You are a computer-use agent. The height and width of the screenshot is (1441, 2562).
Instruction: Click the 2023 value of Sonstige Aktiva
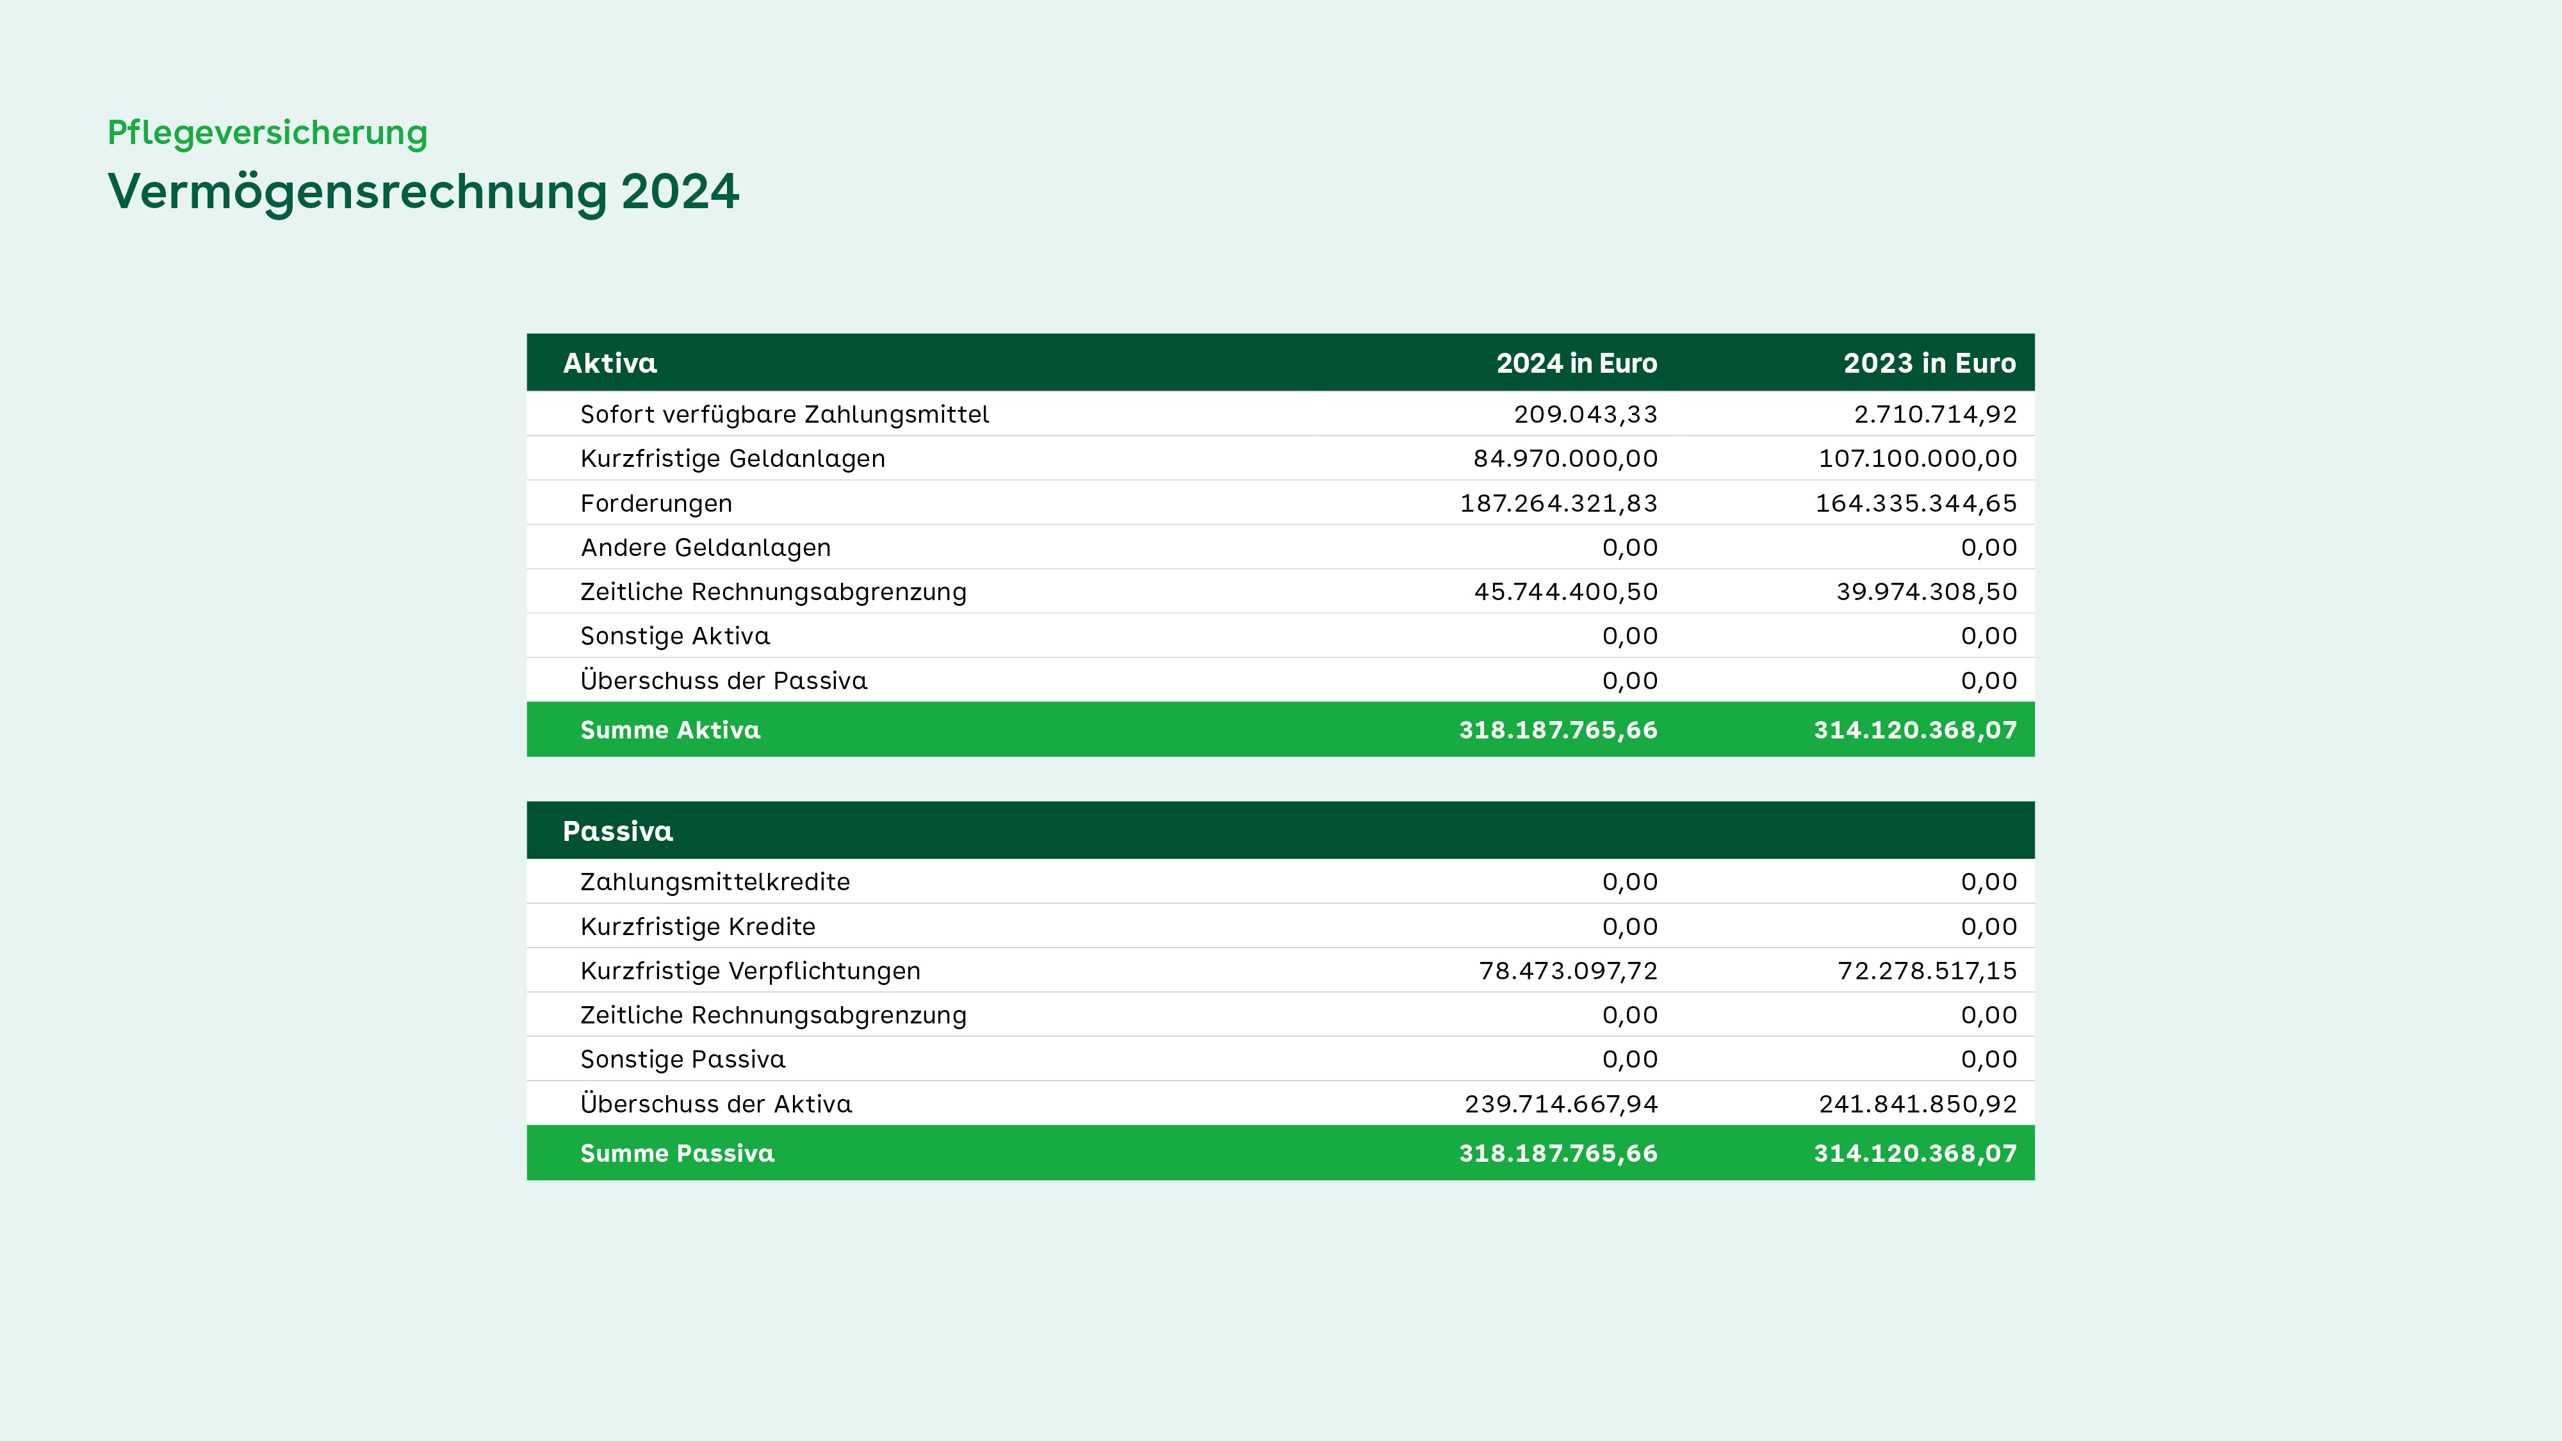[x=1989, y=635]
